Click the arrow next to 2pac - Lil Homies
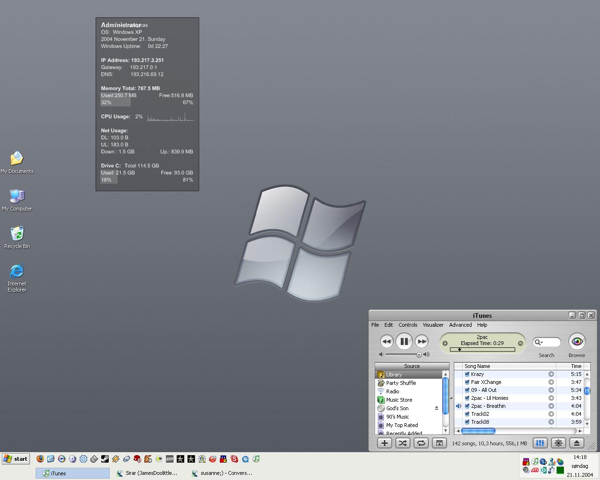 coord(551,398)
